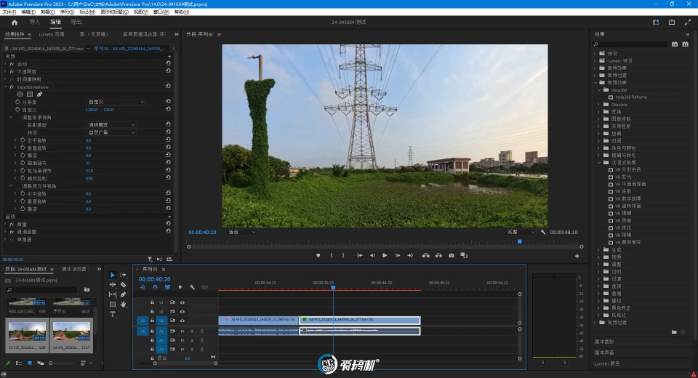Toggle eye visibility for top video track
698x378 pixels.
point(182,302)
